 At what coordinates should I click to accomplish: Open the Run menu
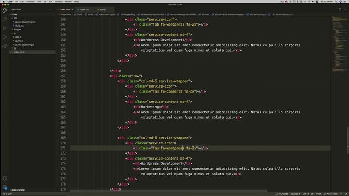point(51,2)
